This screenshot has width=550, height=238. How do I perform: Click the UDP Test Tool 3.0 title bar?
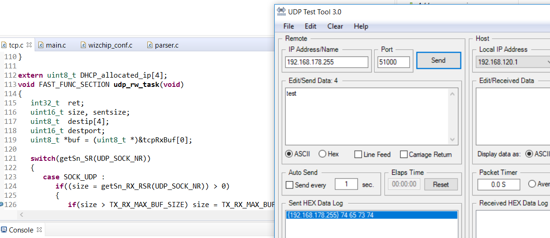click(x=413, y=12)
